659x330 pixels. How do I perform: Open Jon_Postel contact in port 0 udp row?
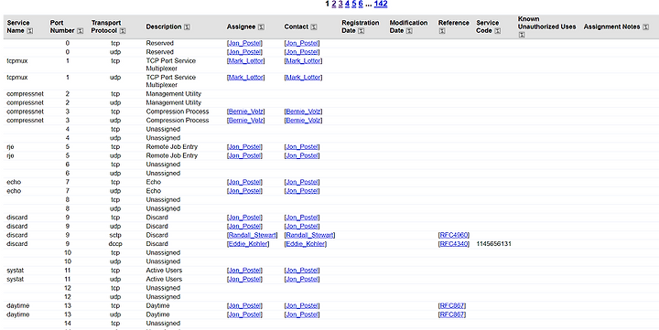tap(302, 52)
